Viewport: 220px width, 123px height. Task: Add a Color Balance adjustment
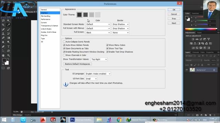click(x=195, y=43)
